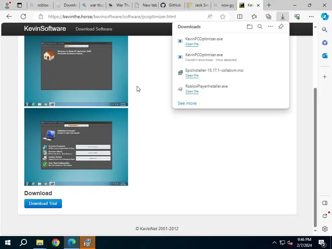Go back using the back arrow

pos(9,17)
